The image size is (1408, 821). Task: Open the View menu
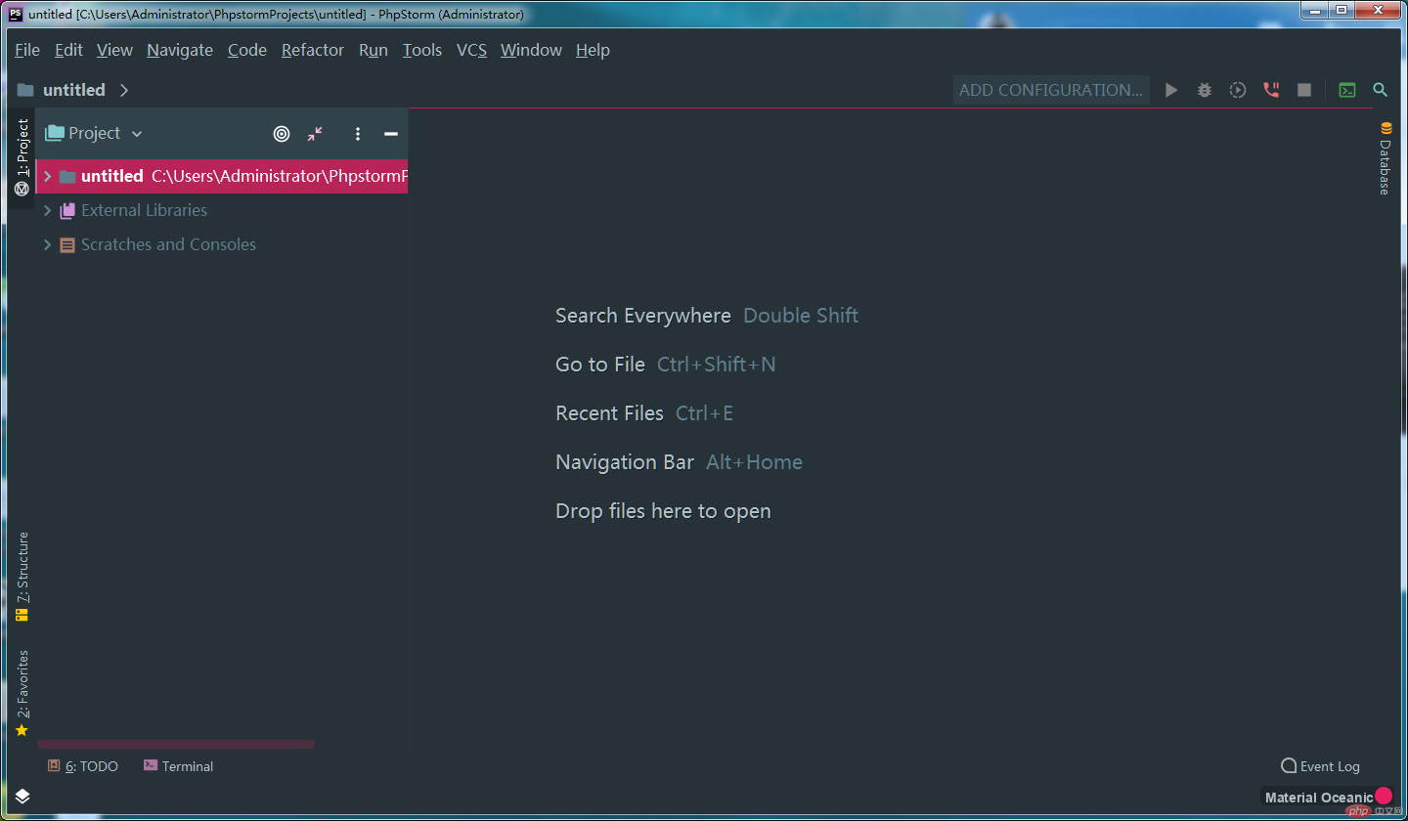114,50
